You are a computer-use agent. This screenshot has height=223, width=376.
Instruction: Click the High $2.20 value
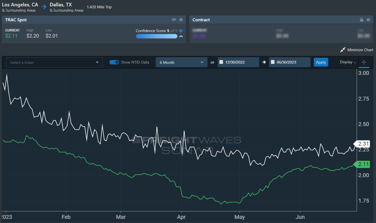pos(33,36)
